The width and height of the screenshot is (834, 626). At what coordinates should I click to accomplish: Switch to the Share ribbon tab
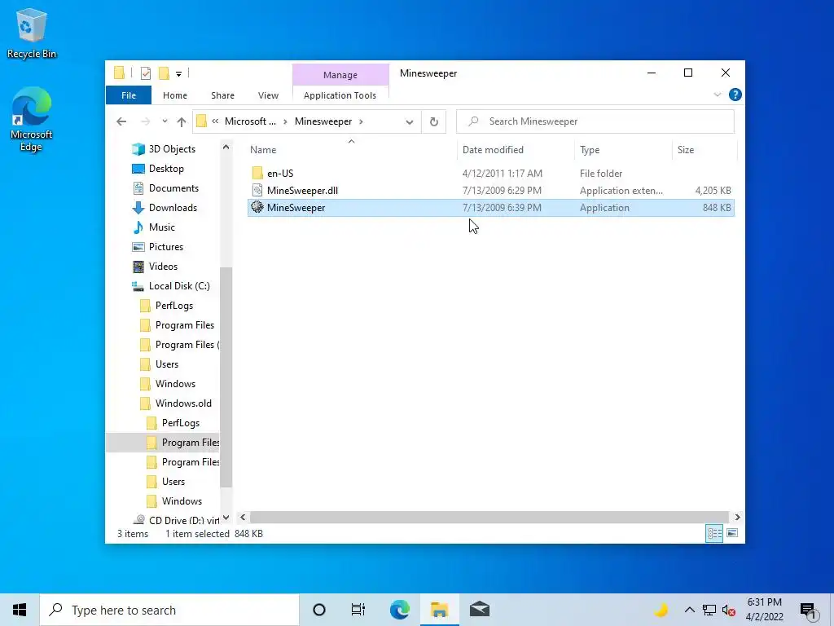coord(222,95)
